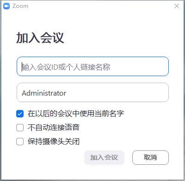Focus the 输入会议ID或个人链接名称 field
This screenshot has width=185, height=181.
point(92,66)
